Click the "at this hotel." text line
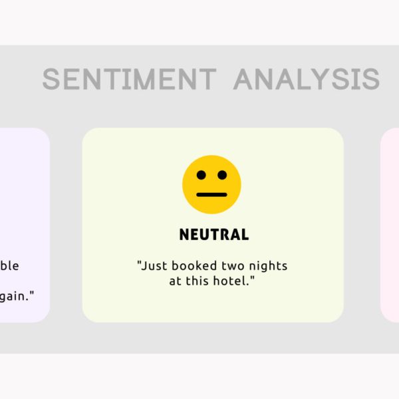399x399 pixels. tap(212, 281)
